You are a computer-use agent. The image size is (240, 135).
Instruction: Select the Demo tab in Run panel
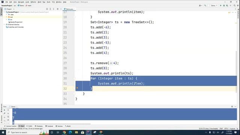(13, 106)
